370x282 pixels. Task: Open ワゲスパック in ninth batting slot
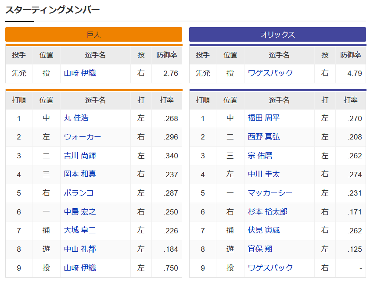point(270,268)
